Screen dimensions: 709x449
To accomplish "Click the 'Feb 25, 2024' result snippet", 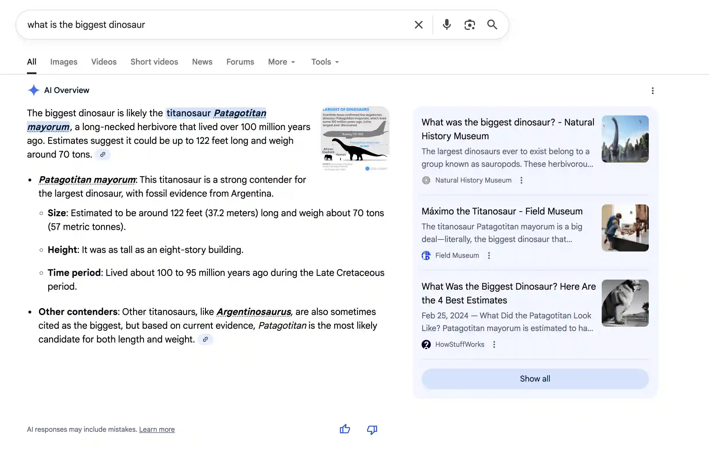I will [507, 322].
